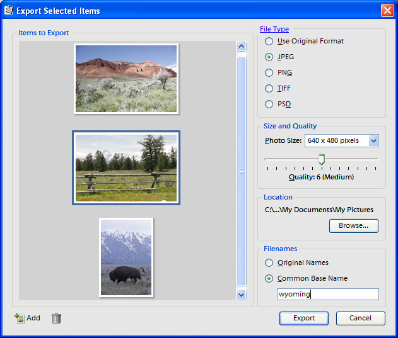
Task: Open the Photo Size dropdown
Action: tap(373, 141)
